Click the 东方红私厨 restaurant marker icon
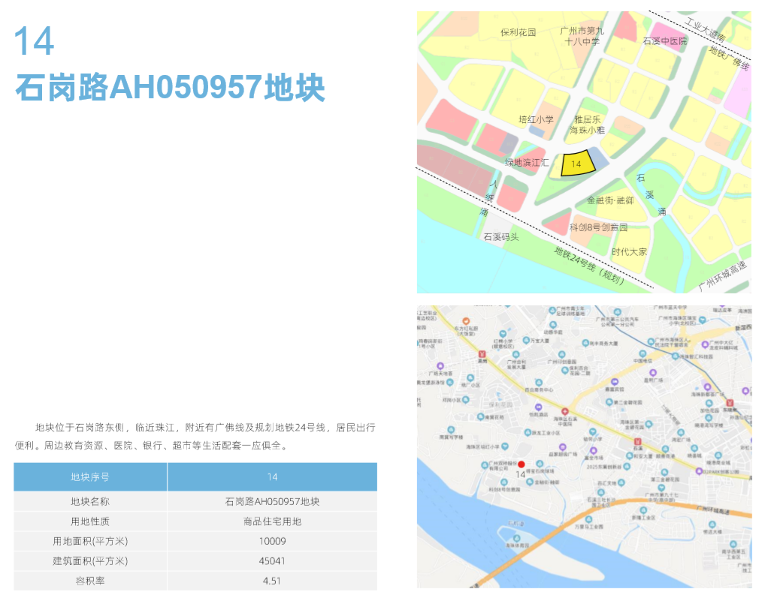 pyautogui.click(x=466, y=321)
